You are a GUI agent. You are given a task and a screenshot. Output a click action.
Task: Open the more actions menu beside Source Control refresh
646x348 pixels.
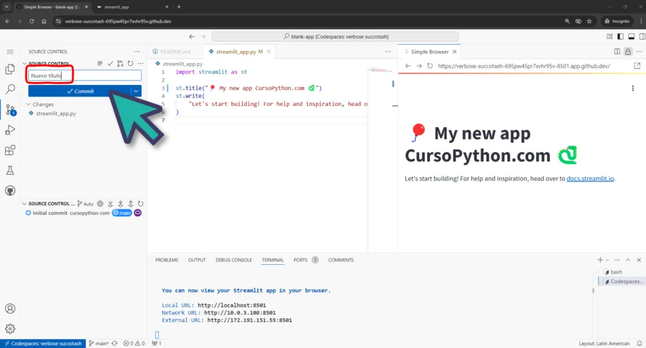[141, 64]
